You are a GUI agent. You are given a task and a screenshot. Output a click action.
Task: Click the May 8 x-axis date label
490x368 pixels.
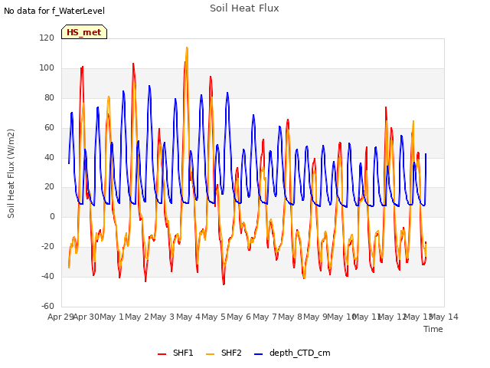290,317
